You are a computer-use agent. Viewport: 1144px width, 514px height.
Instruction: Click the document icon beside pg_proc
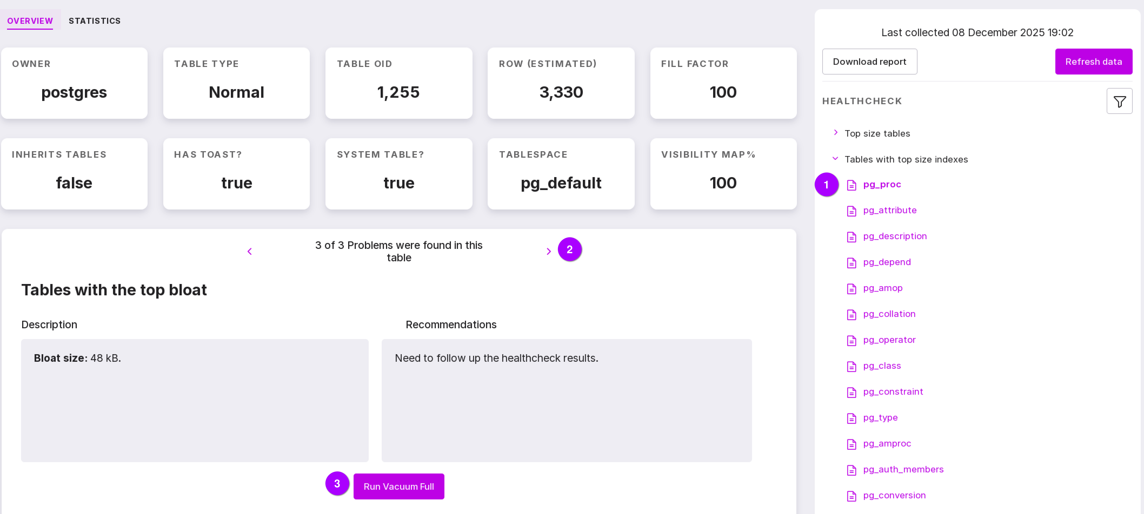pos(851,185)
